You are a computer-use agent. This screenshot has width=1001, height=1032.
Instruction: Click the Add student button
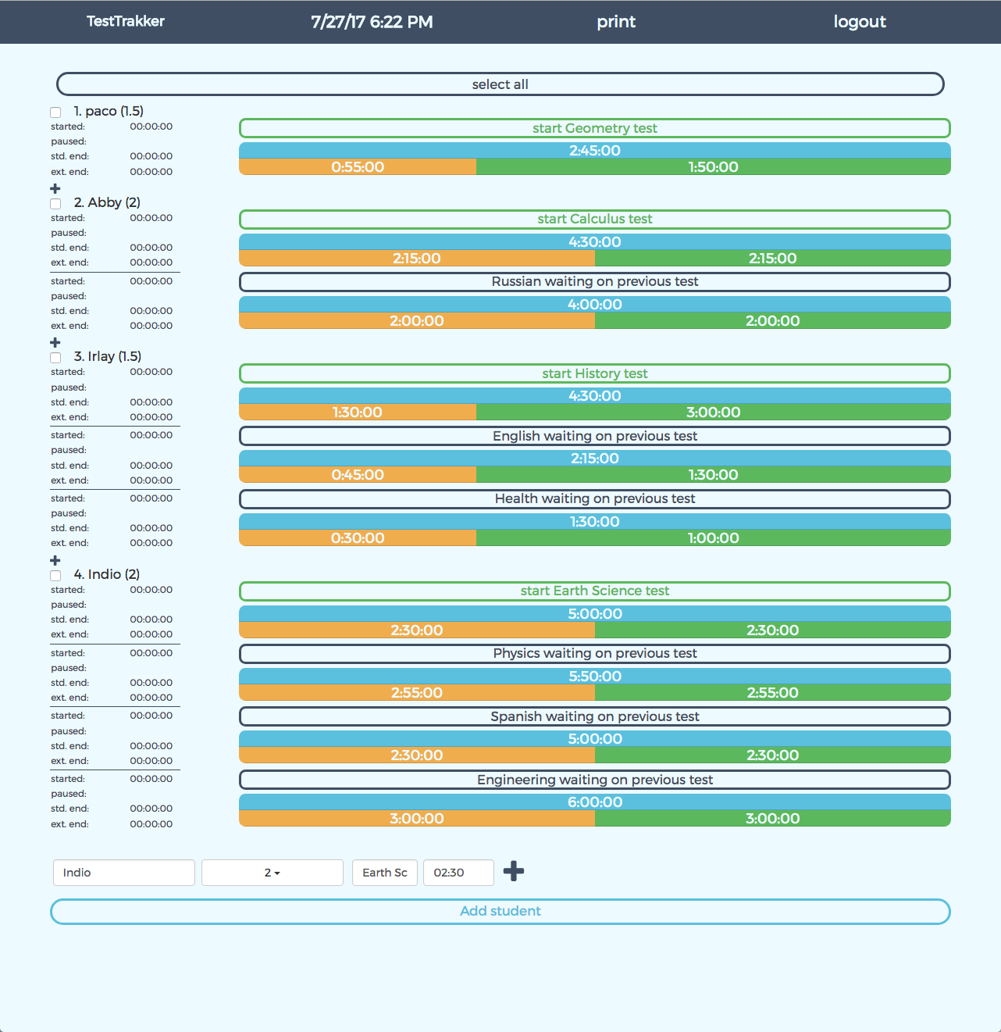500,911
